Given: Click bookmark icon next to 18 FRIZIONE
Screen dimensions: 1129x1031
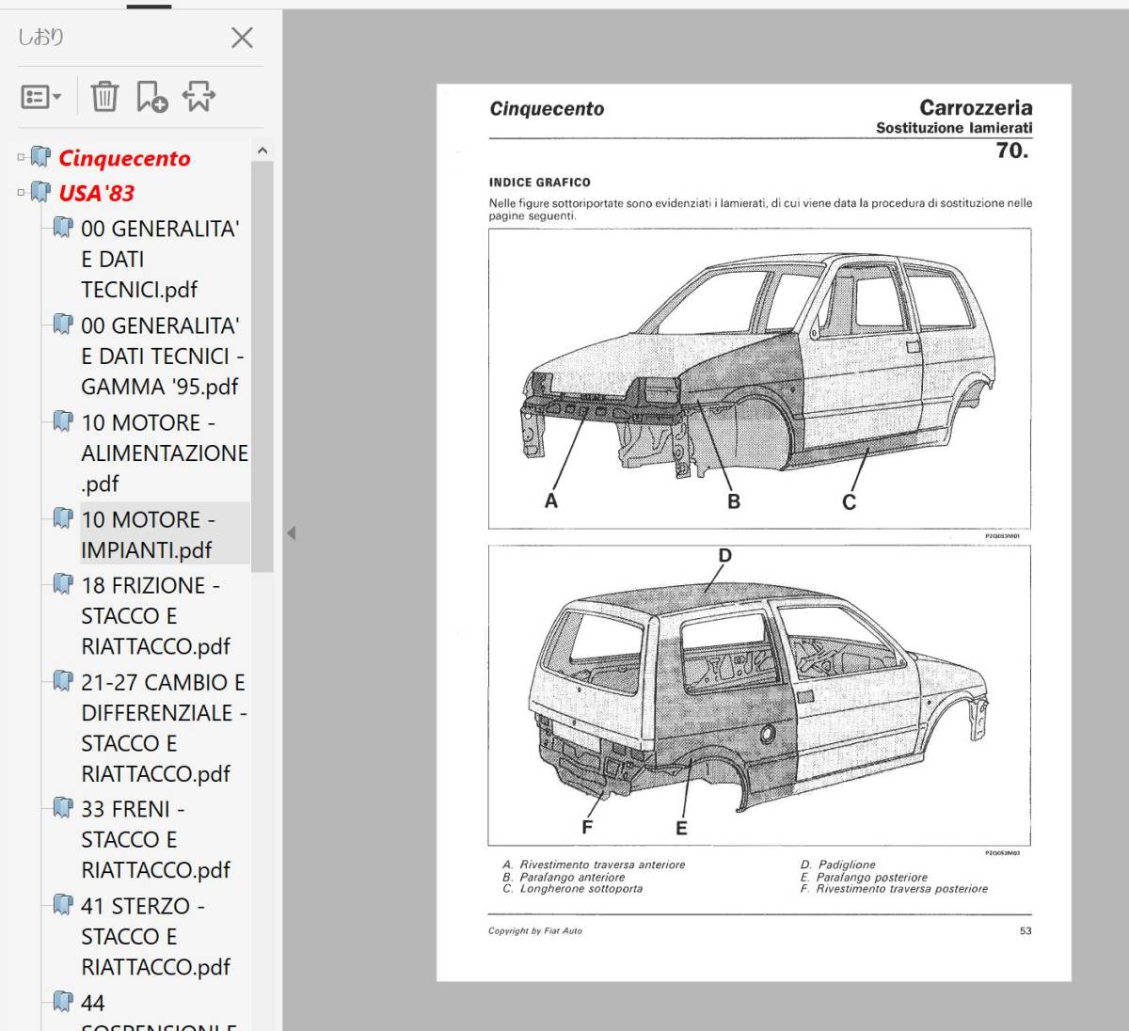Looking at the screenshot, I should coord(63,583).
